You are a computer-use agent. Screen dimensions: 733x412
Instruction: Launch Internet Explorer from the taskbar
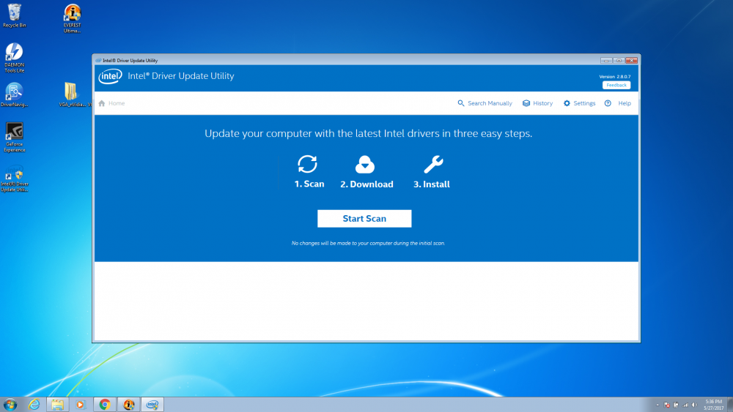click(34, 405)
